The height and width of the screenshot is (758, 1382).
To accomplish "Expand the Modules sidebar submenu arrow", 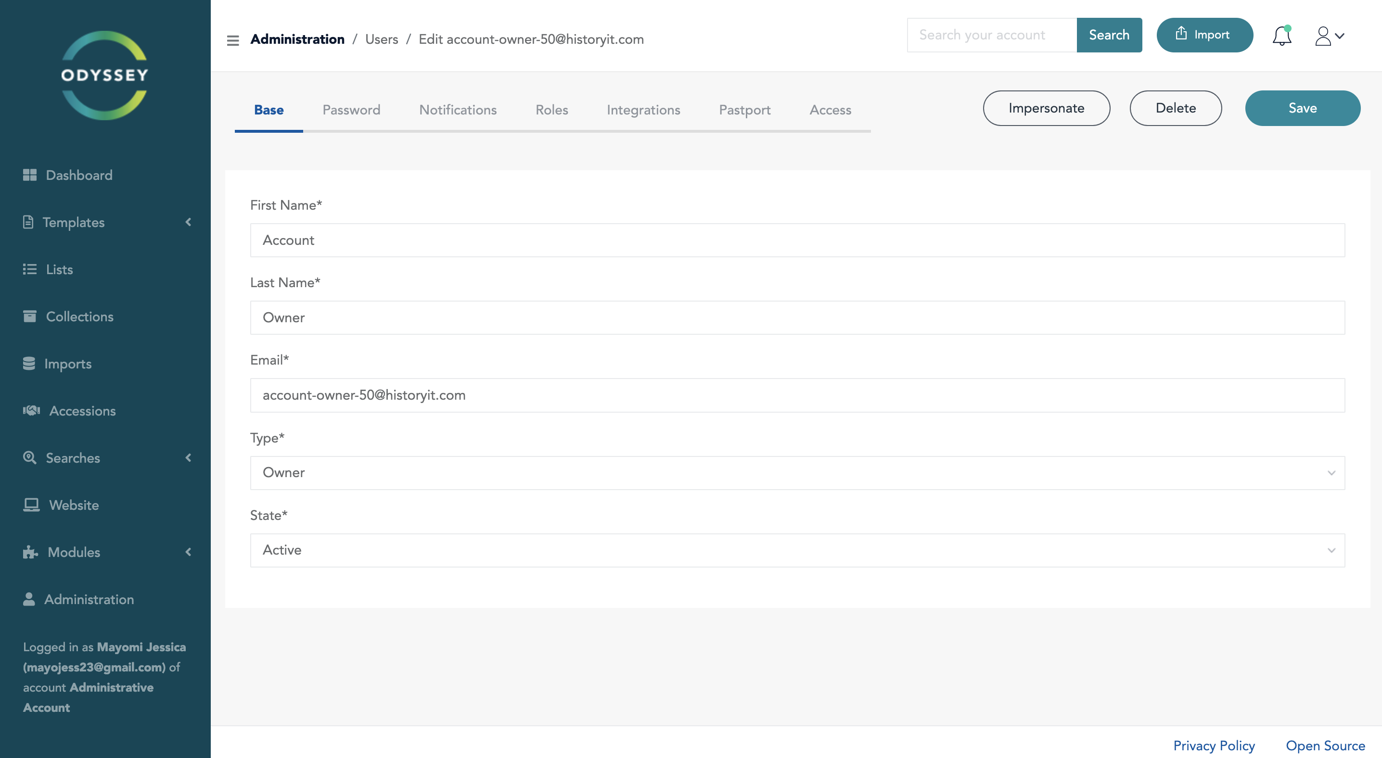I will tap(188, 552).
